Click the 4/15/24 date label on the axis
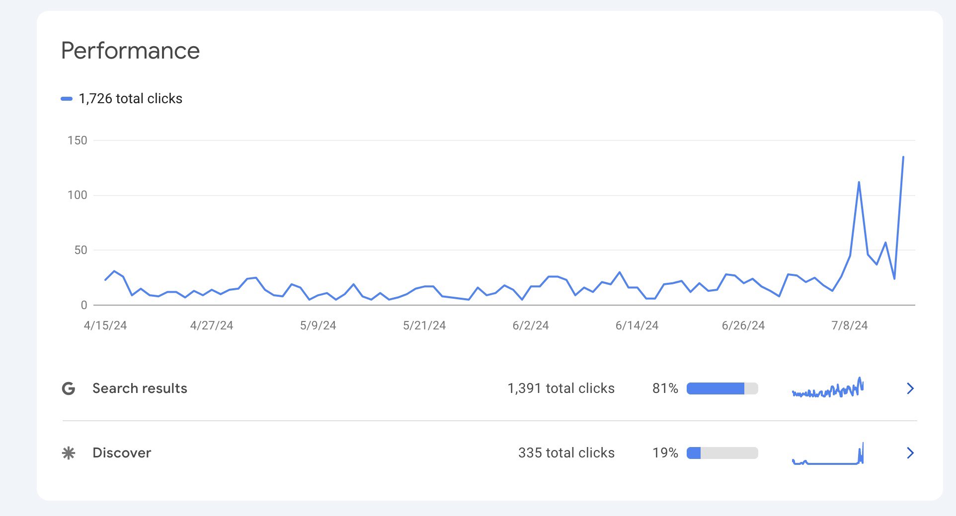 point(105,325)
